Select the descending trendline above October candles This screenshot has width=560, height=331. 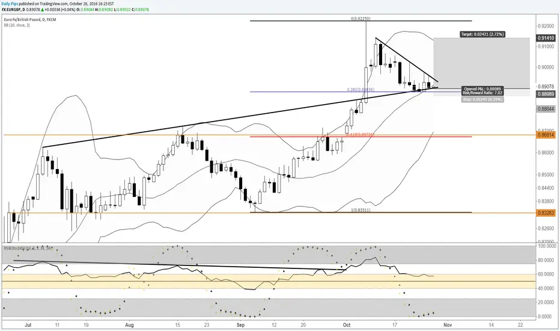tap(406, 60)
